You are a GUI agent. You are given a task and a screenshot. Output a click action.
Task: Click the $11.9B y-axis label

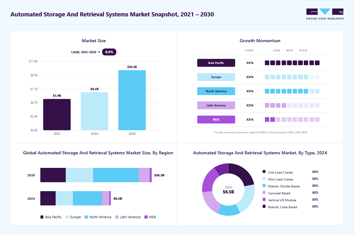click(x=33, y=61)
